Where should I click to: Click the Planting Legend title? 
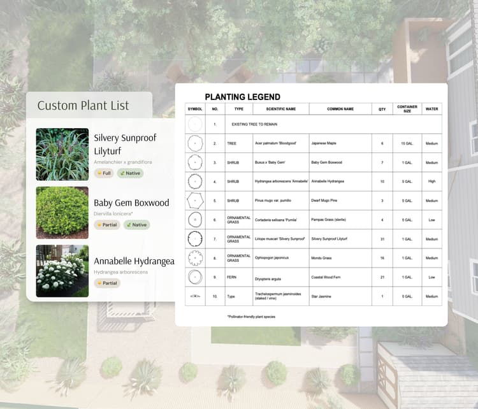click(x=242, y=97)
